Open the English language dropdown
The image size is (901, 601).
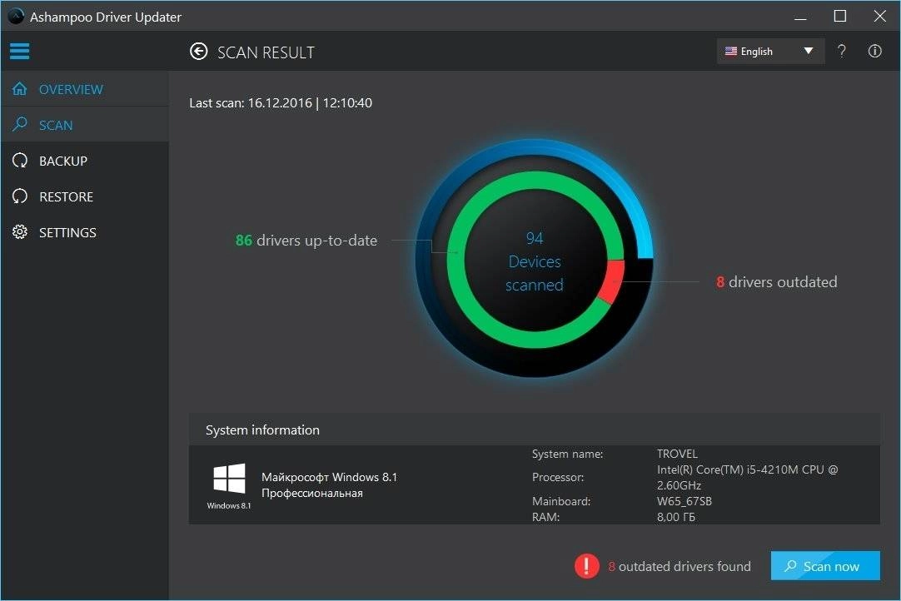click(770, 51)
